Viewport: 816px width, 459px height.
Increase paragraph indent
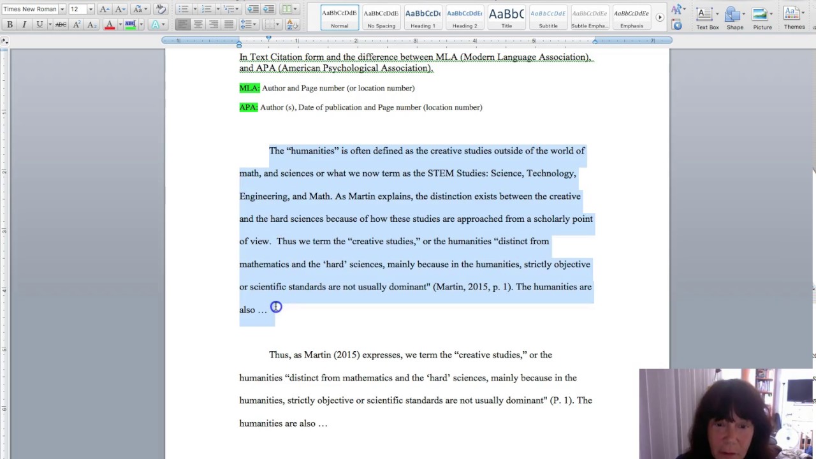[268, 9]
